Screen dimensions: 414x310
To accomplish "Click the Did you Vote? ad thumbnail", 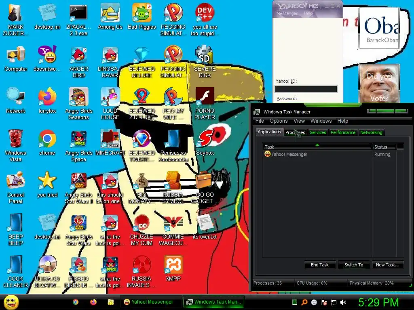I will [379, 84].
